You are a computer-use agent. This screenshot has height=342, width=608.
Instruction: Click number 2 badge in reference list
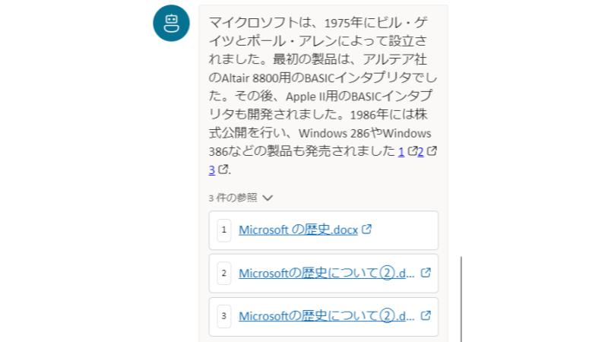click(x=223, y=273)
